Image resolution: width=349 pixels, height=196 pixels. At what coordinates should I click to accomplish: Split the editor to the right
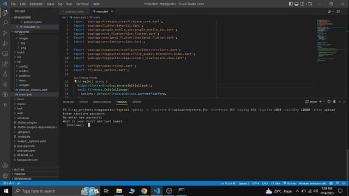point(338,11)
